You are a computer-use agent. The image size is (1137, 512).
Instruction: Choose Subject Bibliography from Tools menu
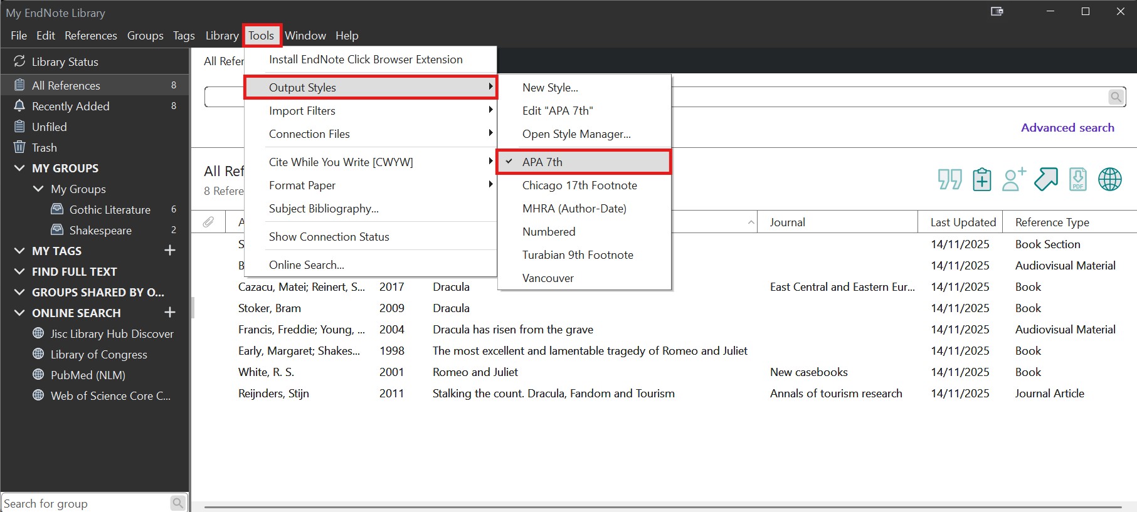371,208
